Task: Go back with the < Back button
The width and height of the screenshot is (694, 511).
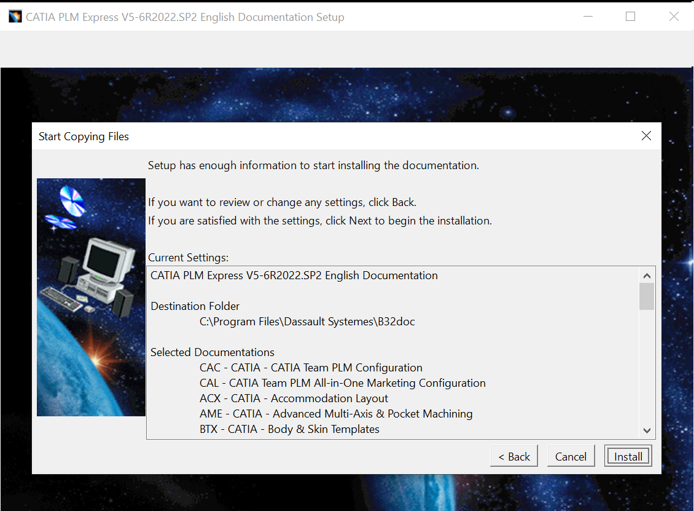Action: click(x=514, y=456)
